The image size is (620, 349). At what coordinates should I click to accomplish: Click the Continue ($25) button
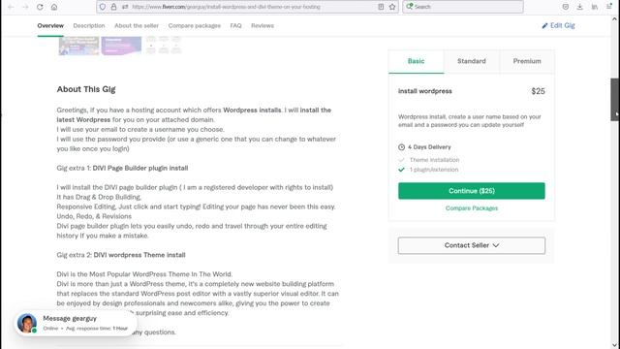click(472, 191)
